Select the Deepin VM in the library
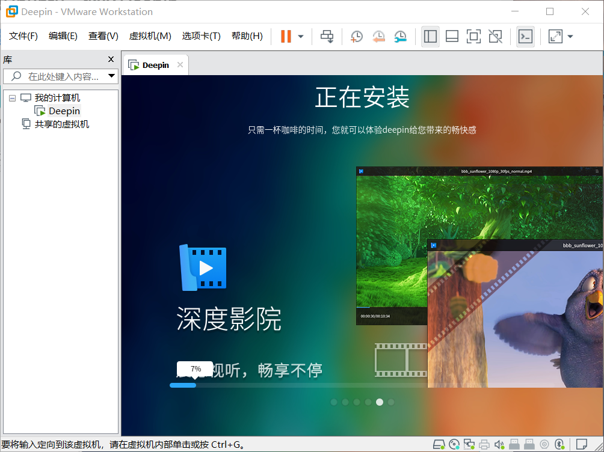This screenshot has height=452, width=604. tap(64, 111)
